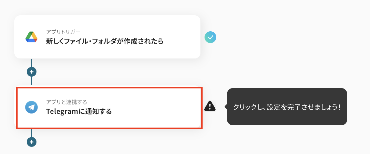
Task: Add step using plus button below trigger
Action: 32,71
